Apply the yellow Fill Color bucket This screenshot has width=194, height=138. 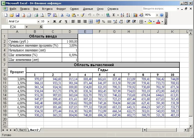point(150,22)
